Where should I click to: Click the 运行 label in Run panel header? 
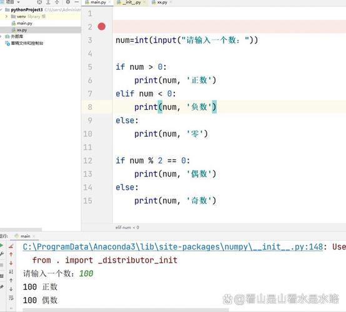(4, 236)
